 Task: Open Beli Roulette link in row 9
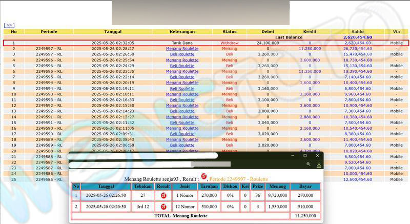(182, 88)
